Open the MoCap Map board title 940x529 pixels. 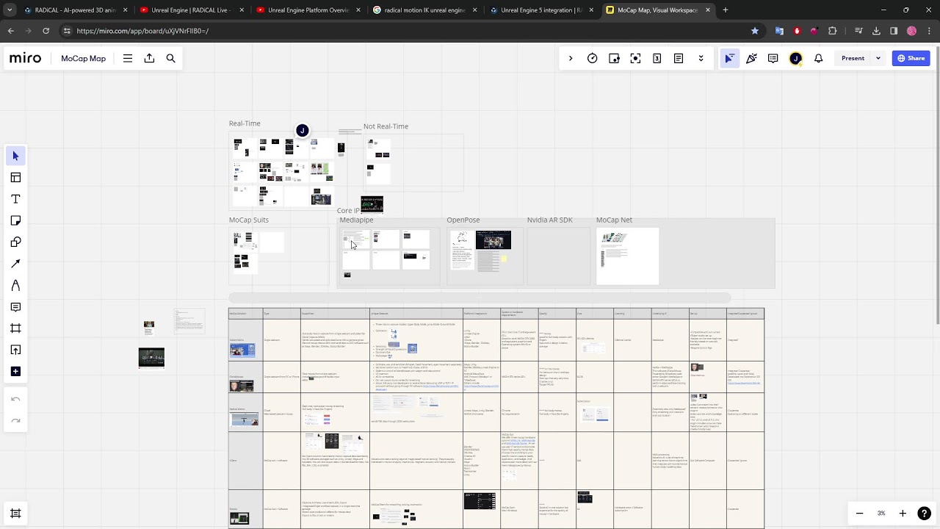click(x=83, y=58)
